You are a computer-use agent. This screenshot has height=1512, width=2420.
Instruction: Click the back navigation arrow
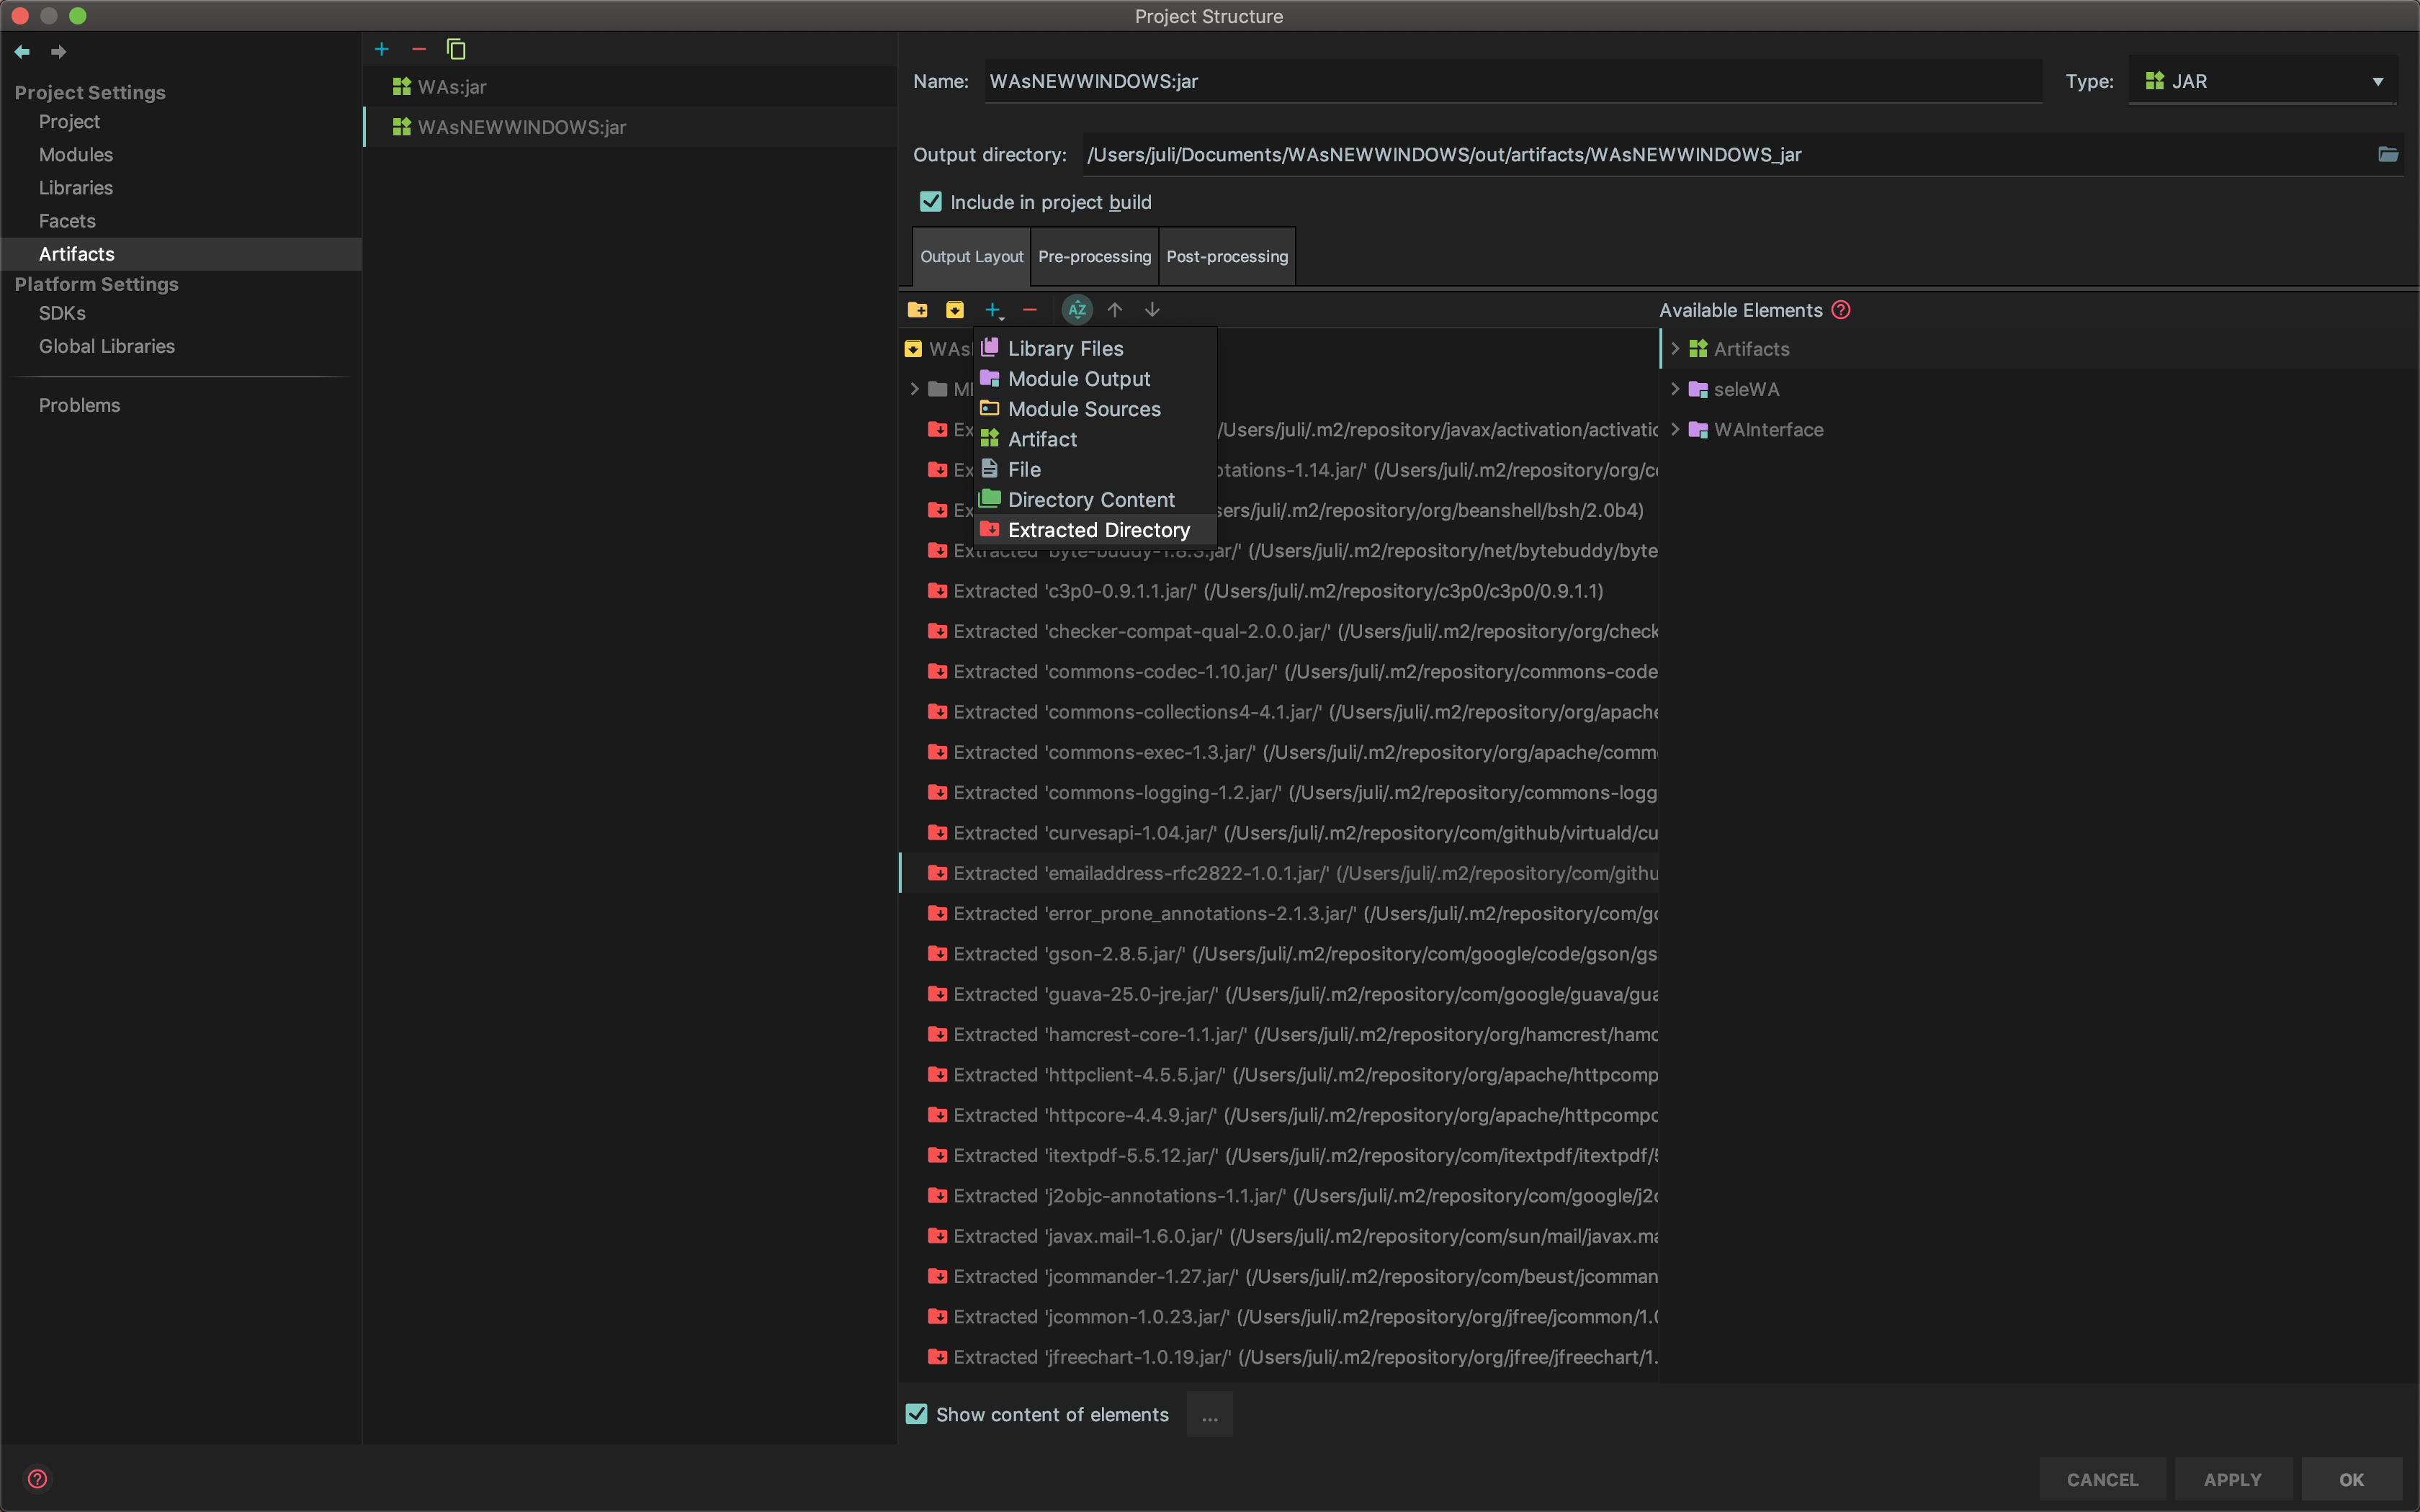coord(22,51)
